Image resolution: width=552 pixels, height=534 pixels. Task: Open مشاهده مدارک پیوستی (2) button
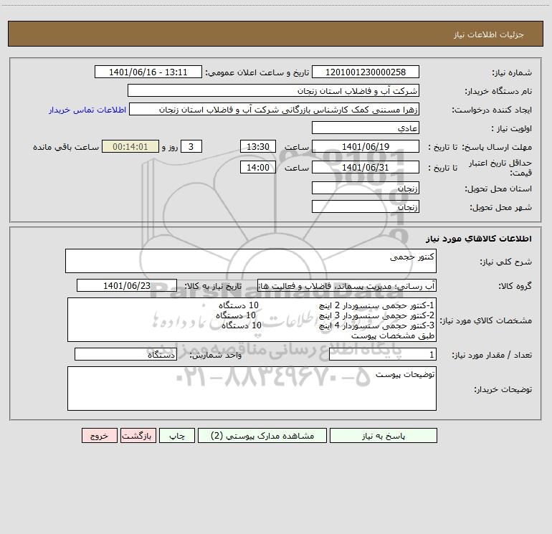pos(262,435)
